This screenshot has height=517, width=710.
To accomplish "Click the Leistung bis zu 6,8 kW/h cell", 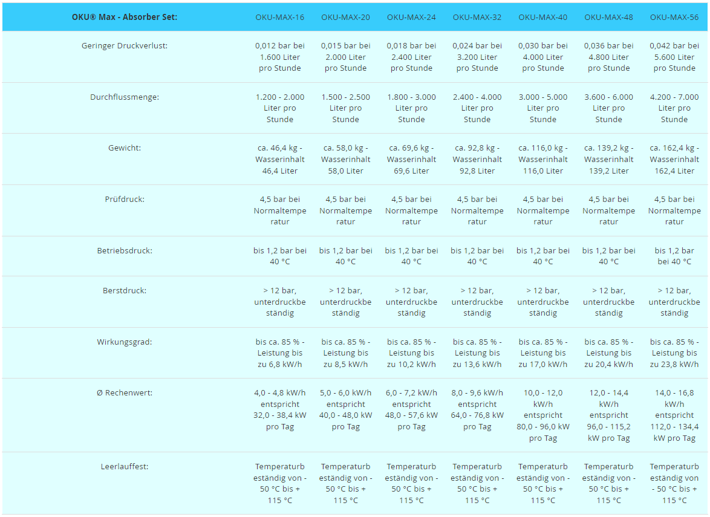I will 280,353.
